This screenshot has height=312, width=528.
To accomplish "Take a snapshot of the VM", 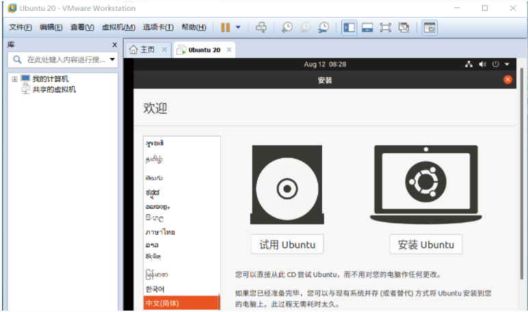I will (287, 27).
